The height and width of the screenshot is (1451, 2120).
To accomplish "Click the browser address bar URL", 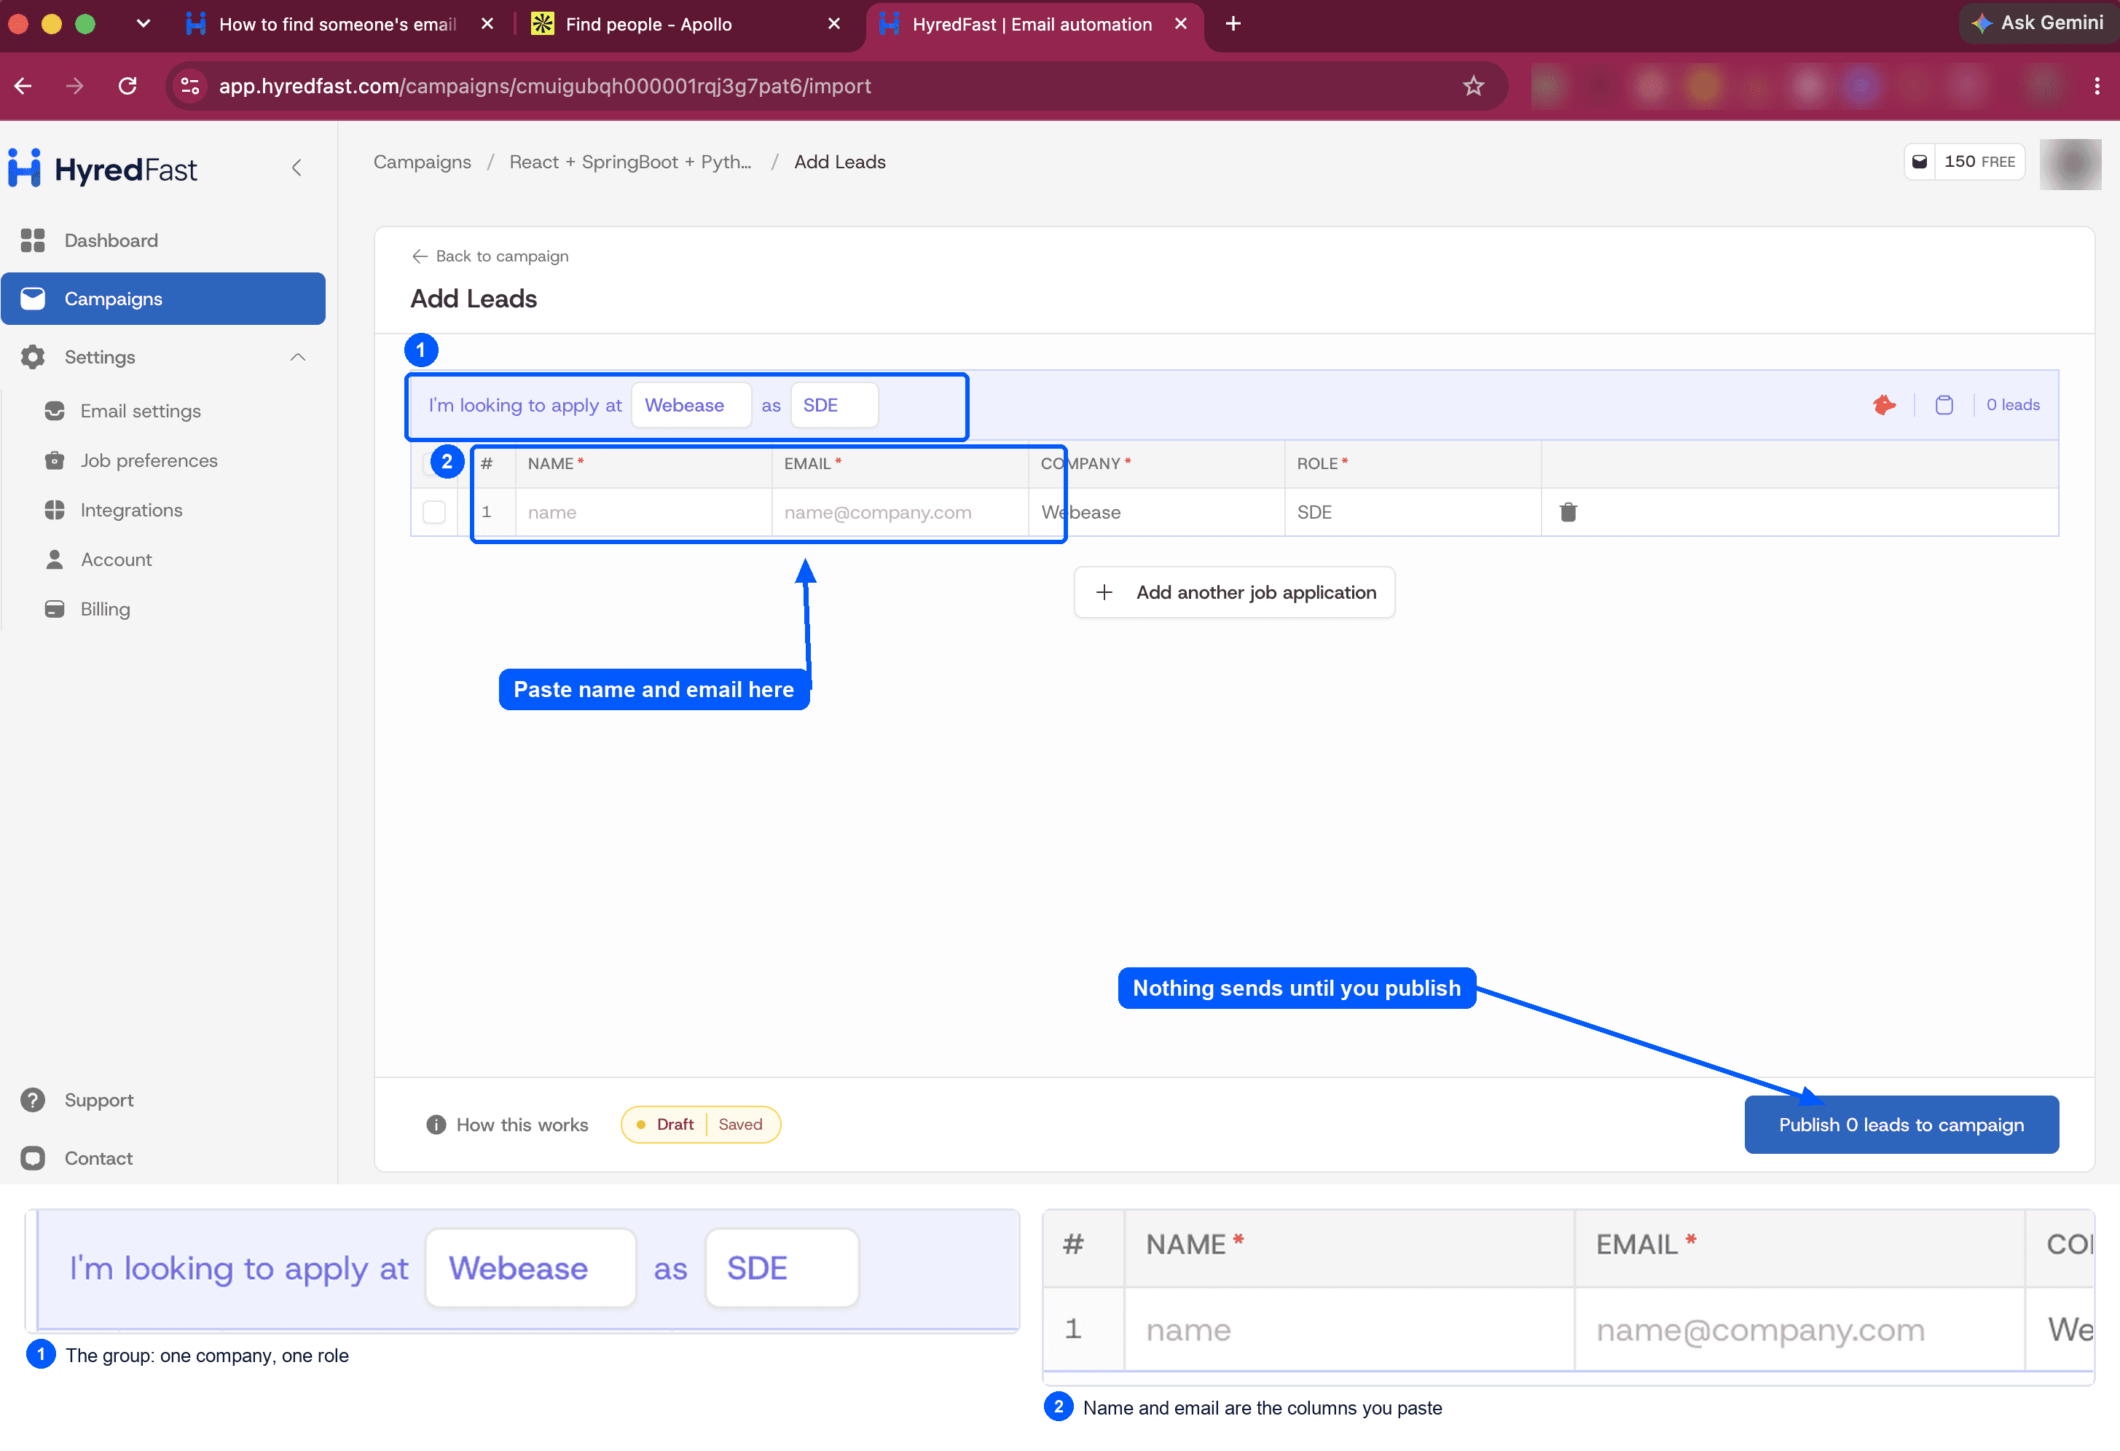I will [x=545, y=86].
